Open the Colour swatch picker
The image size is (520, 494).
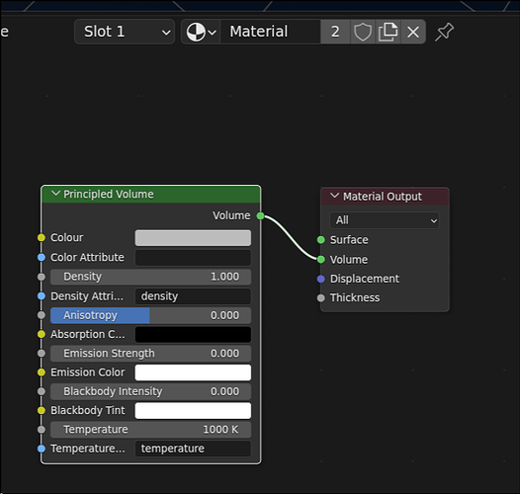point(193,238)
